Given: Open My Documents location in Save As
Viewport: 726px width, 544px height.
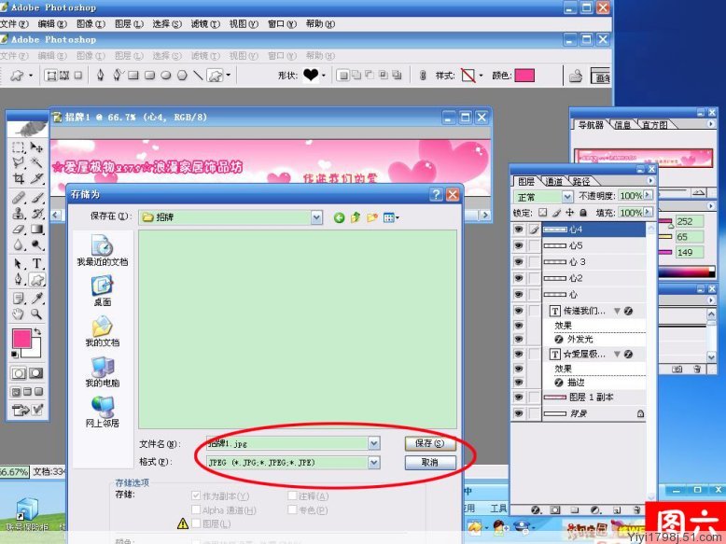Looking at the screenshot, I should pos(103,331).
